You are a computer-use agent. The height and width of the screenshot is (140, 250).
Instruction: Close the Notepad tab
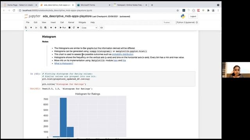146,5
